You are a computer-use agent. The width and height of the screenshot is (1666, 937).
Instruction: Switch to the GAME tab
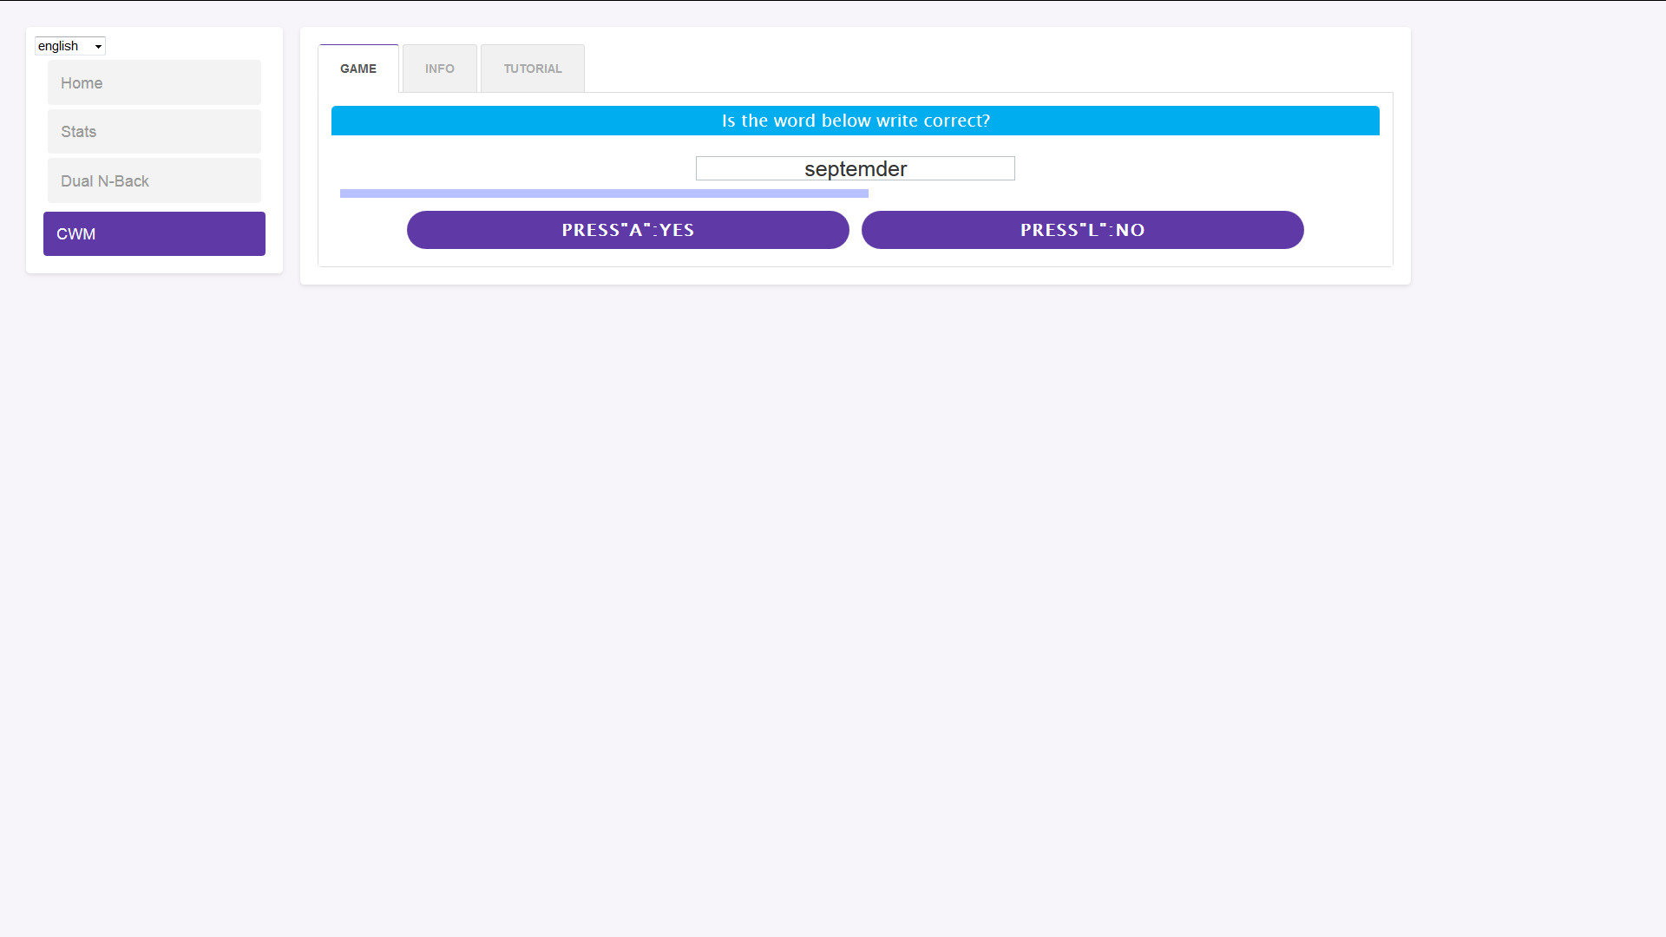(x=358, y=69)
